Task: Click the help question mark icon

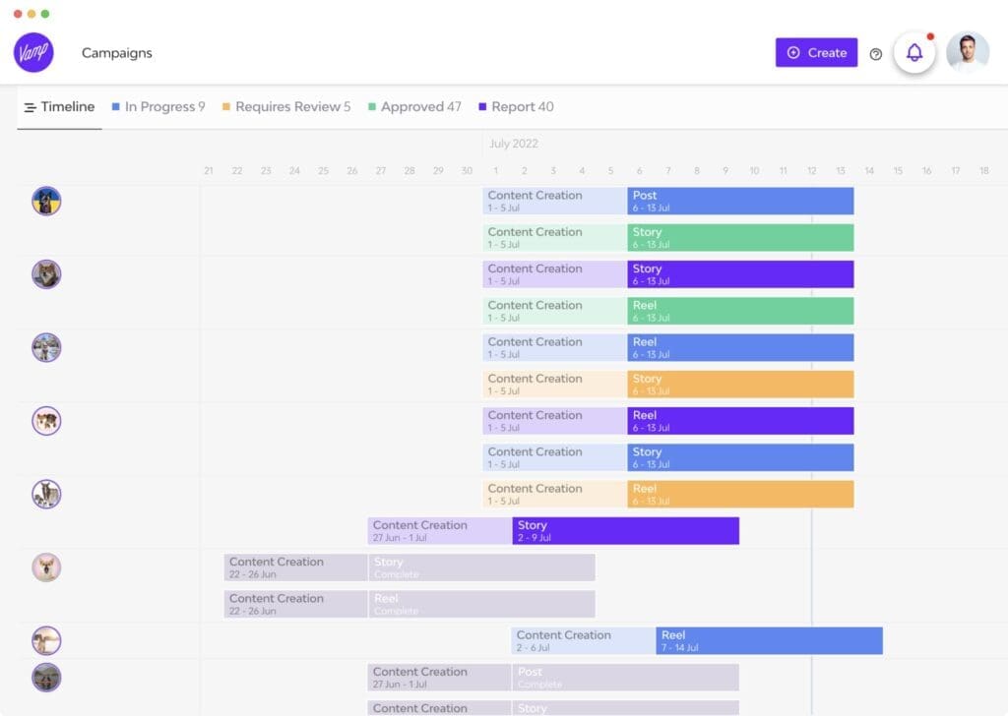Action: point(876,54)
